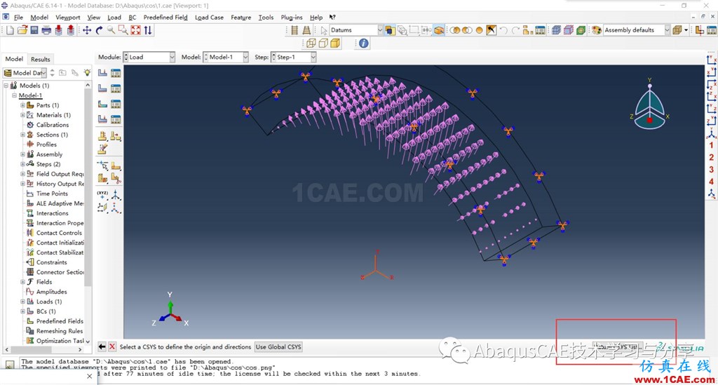The width and height of the screenshot is (718, 385).
Task: Click the blue information query icon
Action: click(364, 43)
